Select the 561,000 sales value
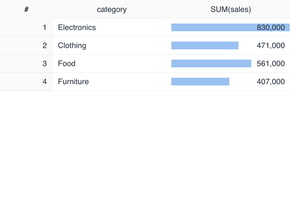 (x=271, y=64)
